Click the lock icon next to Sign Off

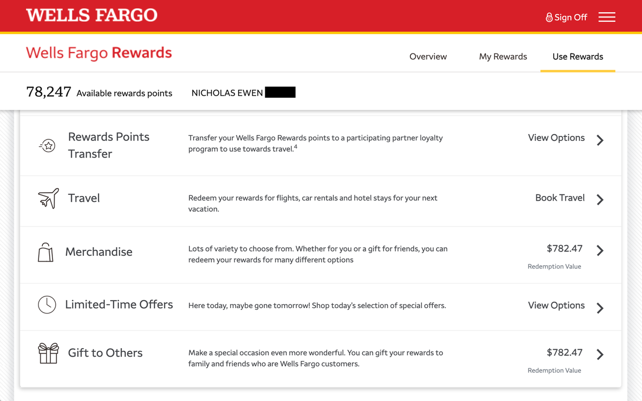[548, 17]
